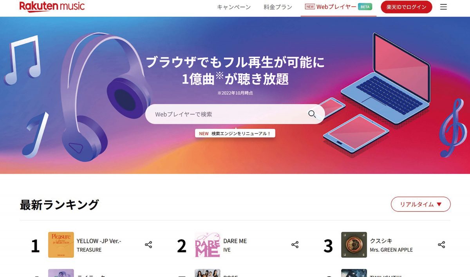Click the Rakuten music logo
Image resolution: width=470 pixels, height=277 pixels.
[x=52, y=6]
